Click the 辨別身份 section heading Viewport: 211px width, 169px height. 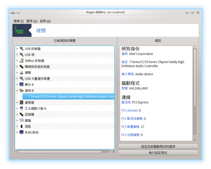(131, 49)
